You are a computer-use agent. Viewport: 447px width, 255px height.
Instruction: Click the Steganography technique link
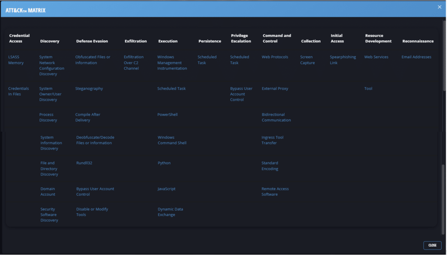point(89,88)
